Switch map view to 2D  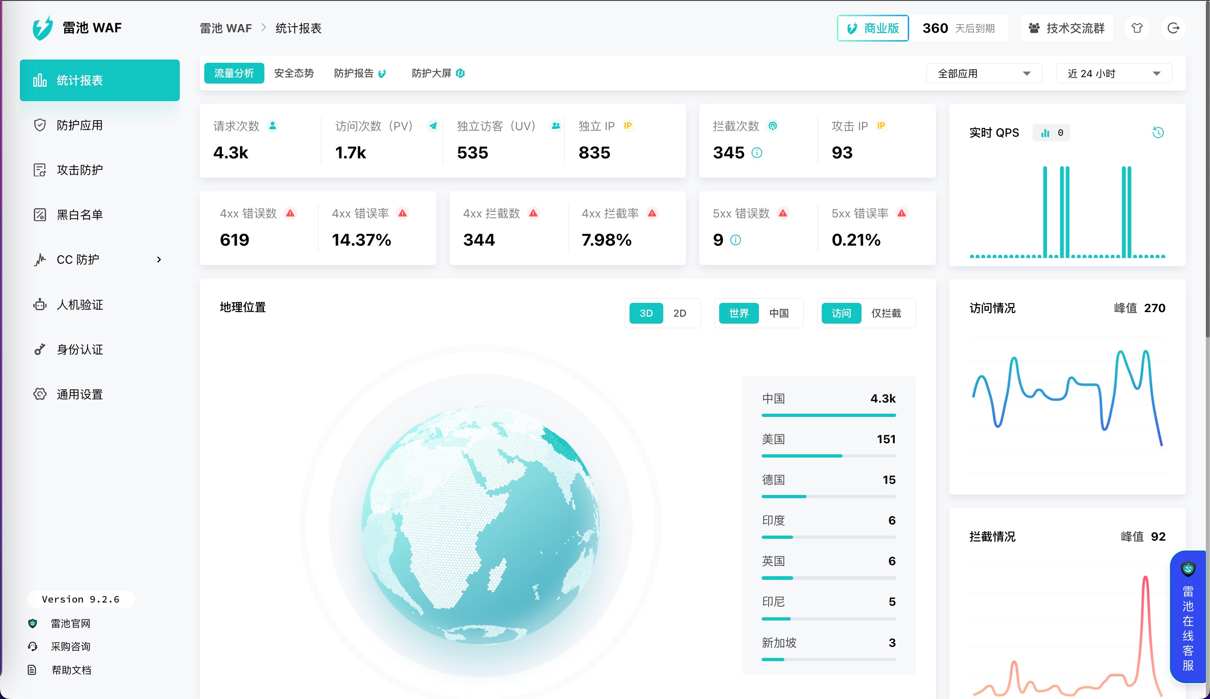point(679,313)
